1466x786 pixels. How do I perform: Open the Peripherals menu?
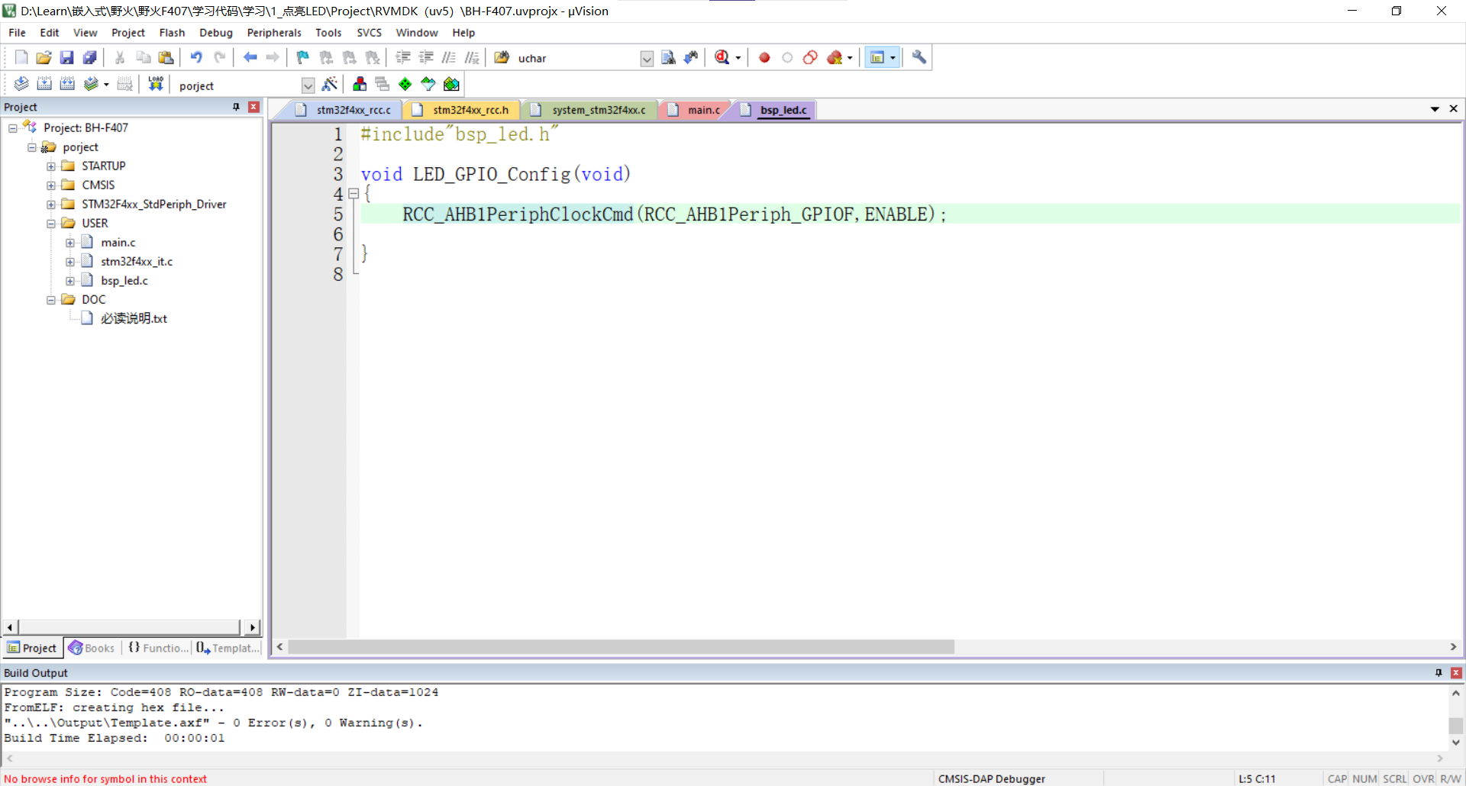tap(274, 33)
